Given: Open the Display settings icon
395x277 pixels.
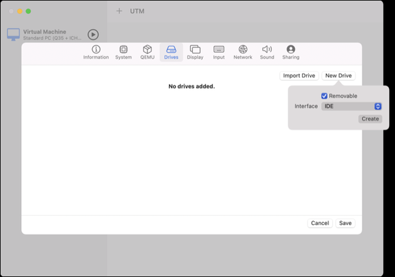Looking at the screenshot, I should coord(195,49).
